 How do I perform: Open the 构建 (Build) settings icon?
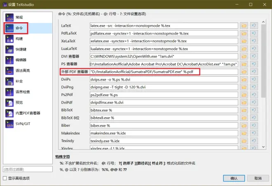9,39
